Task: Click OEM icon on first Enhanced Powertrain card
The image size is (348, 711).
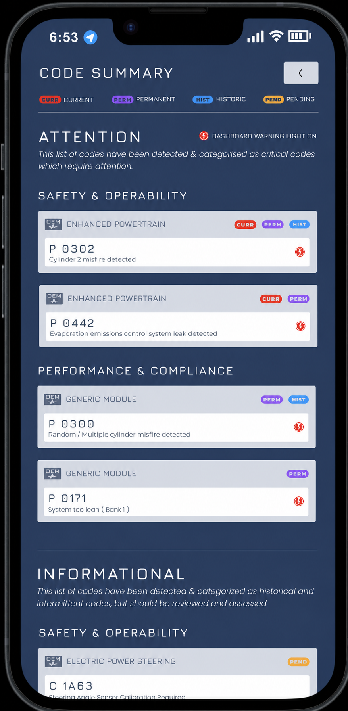Action: 53,224
